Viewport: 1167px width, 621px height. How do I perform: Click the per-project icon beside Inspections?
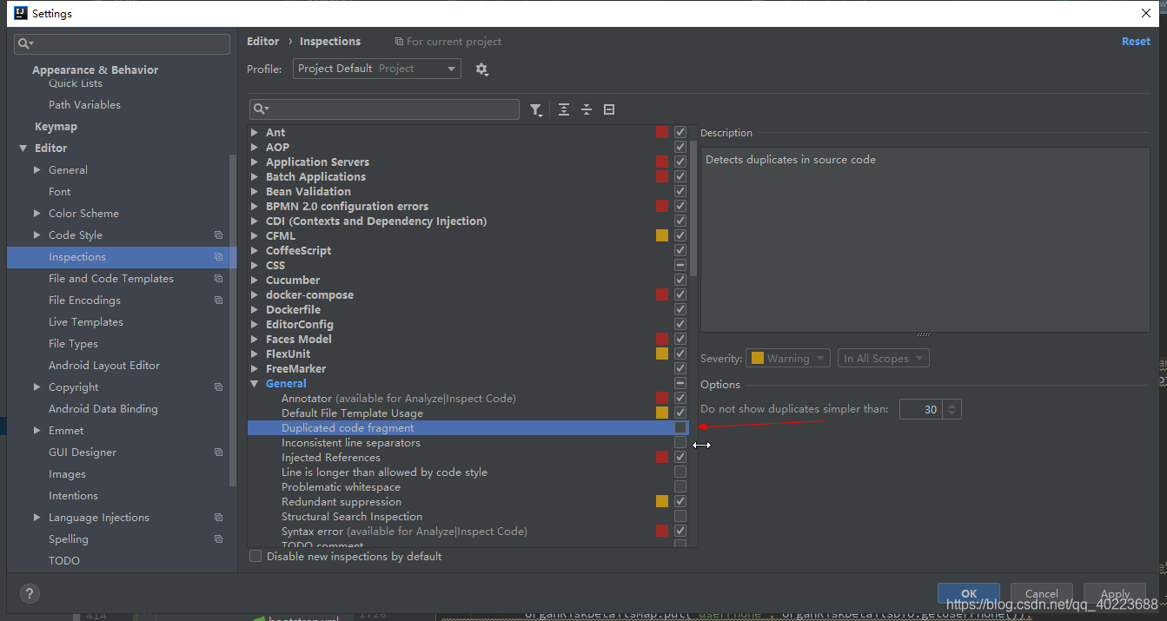(219, 257)
